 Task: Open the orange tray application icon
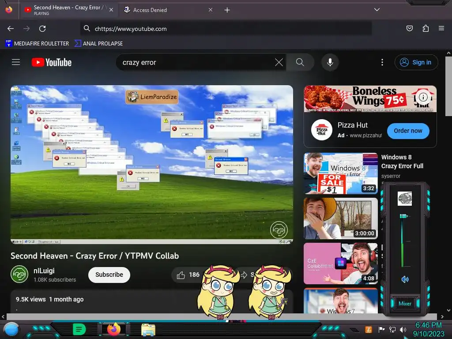coord(369,329)
